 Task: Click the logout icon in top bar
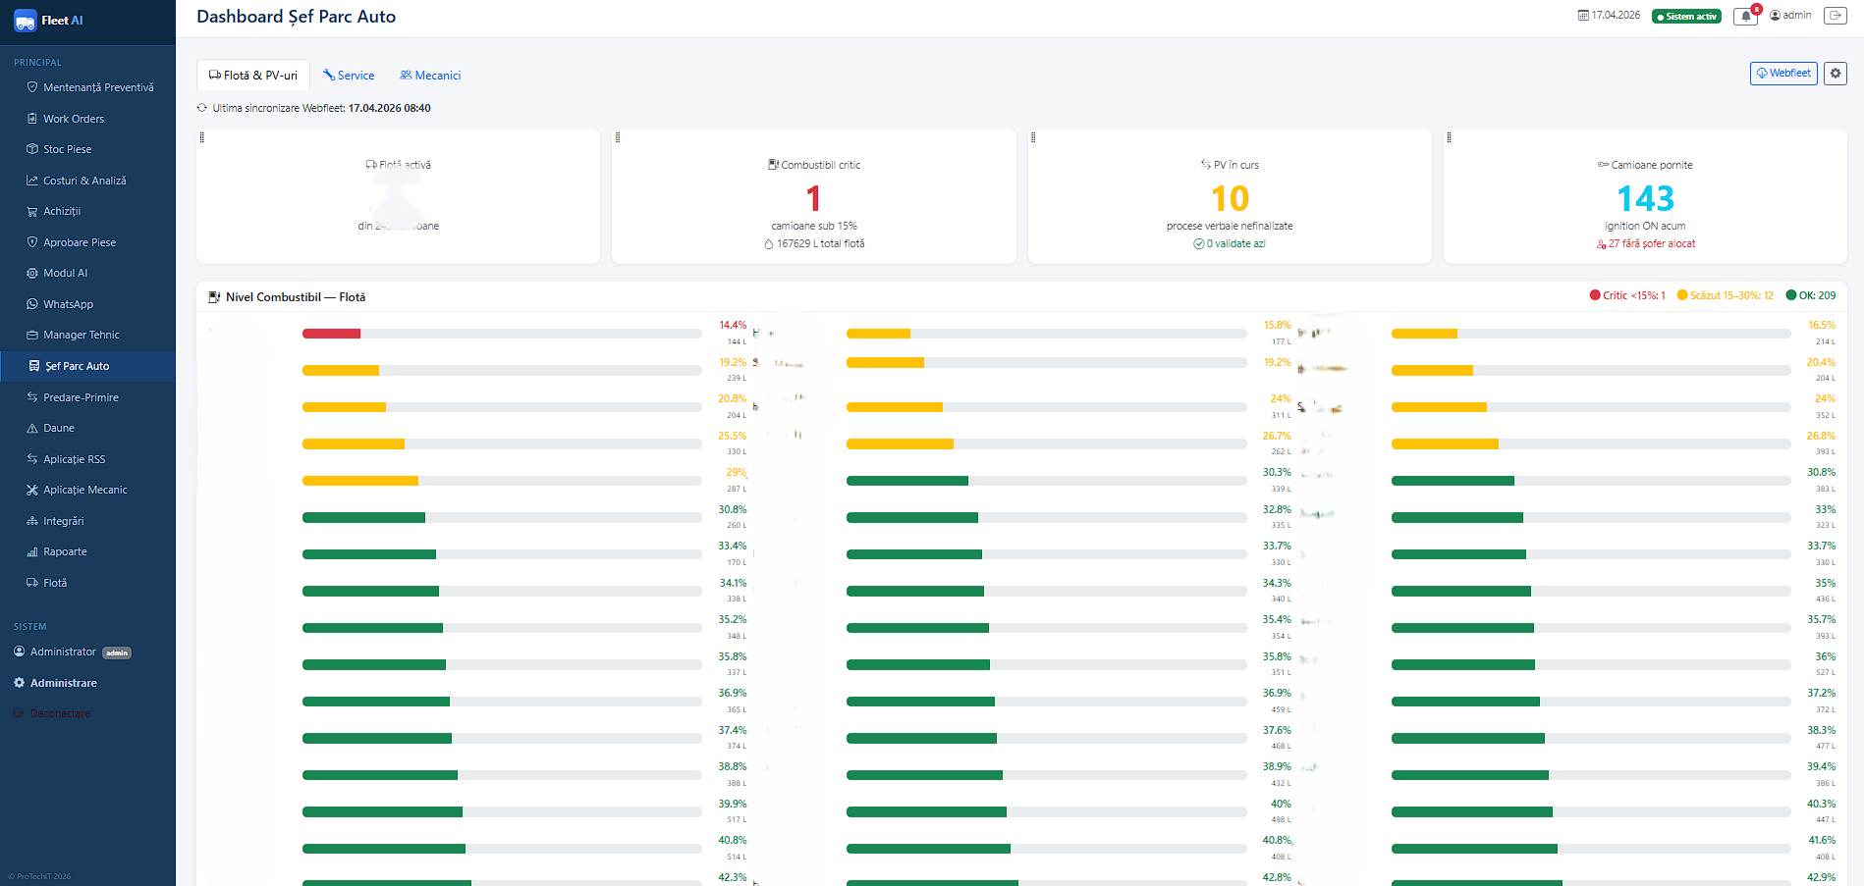click(1835, 16)
